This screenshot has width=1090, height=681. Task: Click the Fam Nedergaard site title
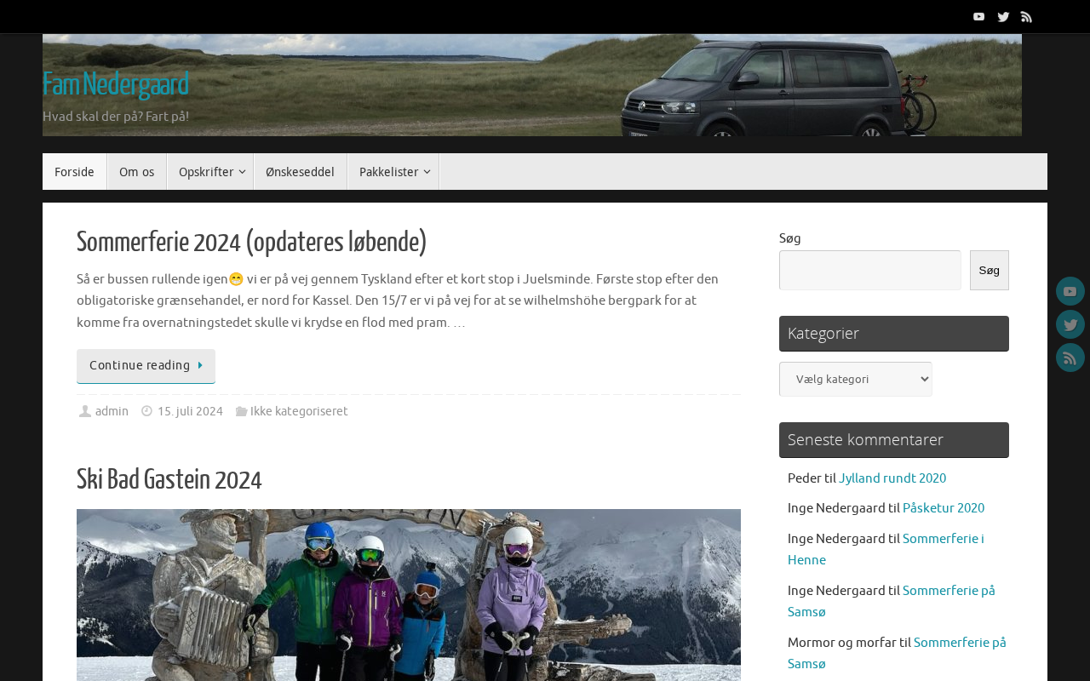coord(116,85)
